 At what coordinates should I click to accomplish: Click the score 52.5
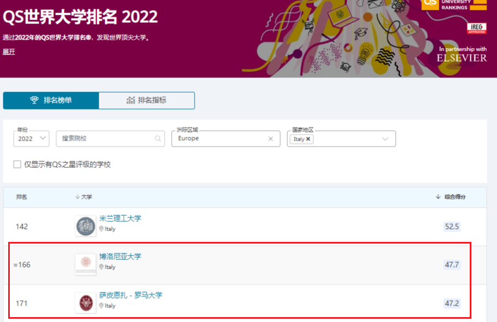click(452, 227)
